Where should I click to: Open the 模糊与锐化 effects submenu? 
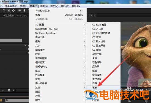click(58, 67)
